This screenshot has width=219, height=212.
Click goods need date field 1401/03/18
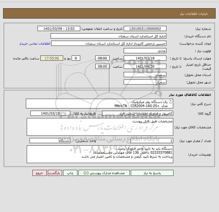(50, 113)
